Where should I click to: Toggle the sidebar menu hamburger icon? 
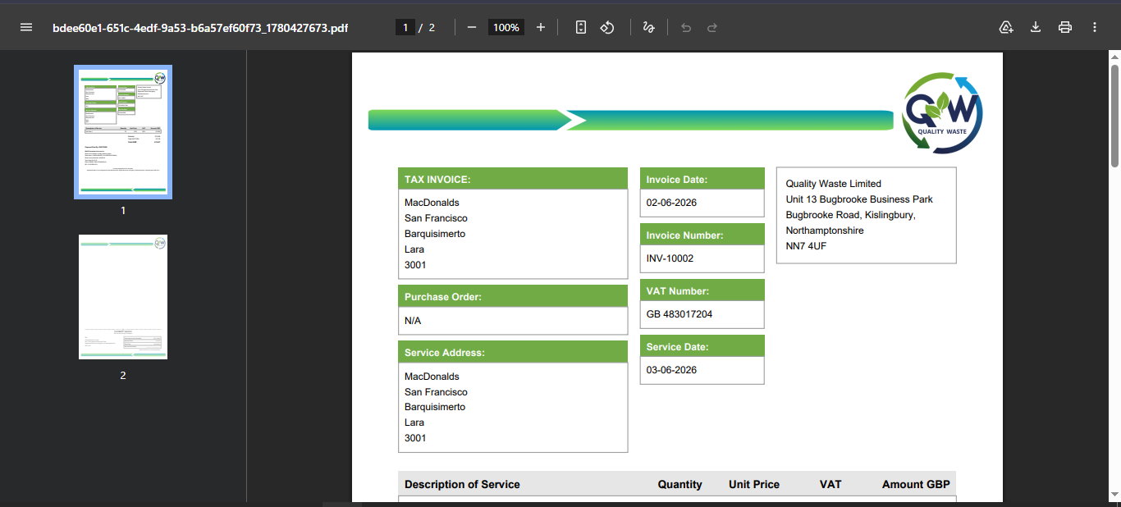pos(26,27)
